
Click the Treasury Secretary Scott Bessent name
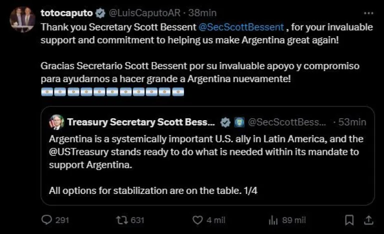141,122
